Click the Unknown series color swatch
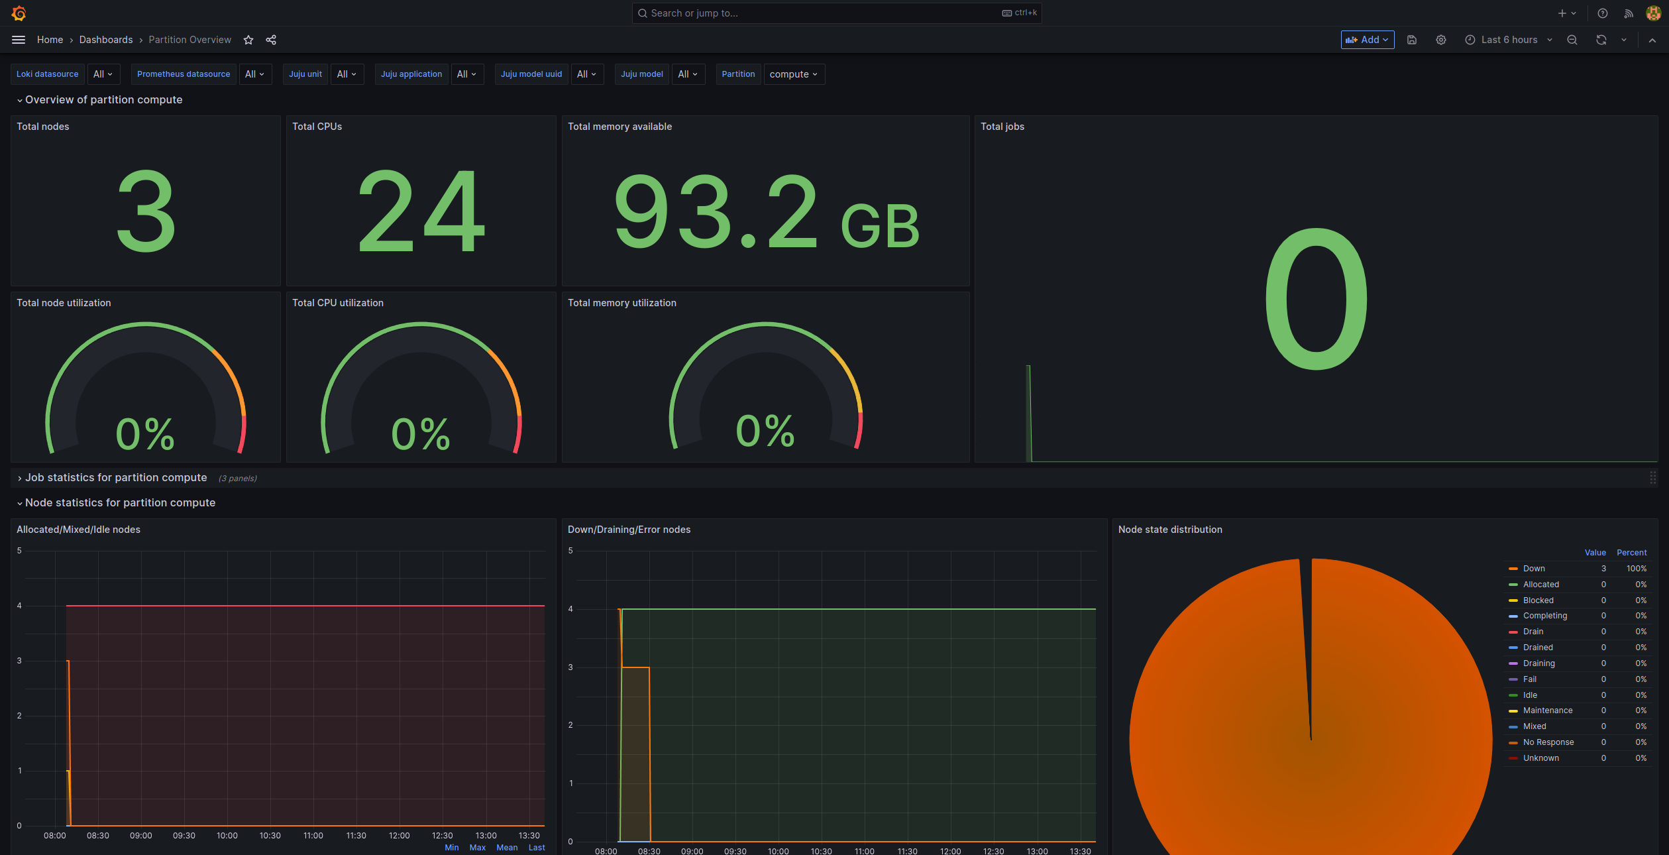Image resolution: width=1669 pixels, height=855 pixels. pos(1513,758)
